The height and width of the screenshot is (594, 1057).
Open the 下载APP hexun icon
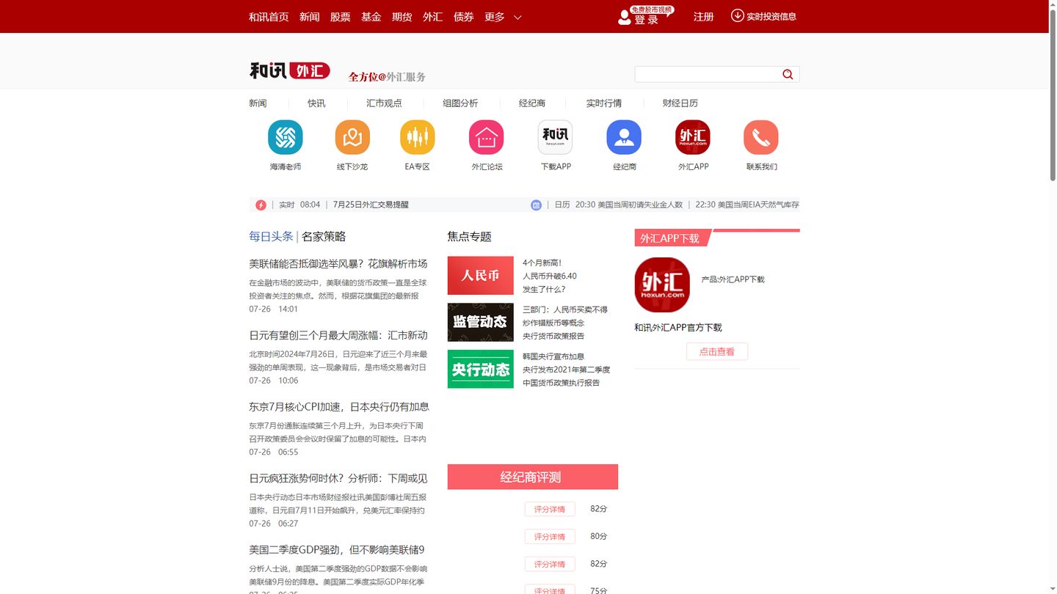pyautogui.click(x=556, y=137)
